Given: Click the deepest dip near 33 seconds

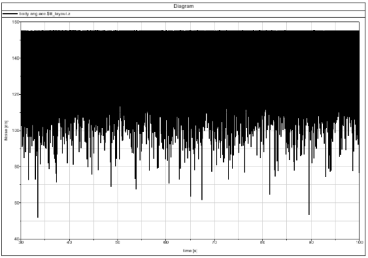Looking at the screenshot, I should coord(38,217).
